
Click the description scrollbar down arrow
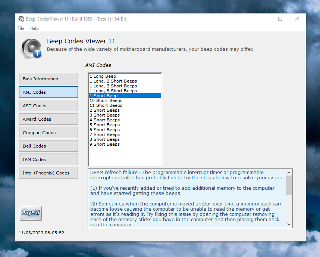[289, 224]
